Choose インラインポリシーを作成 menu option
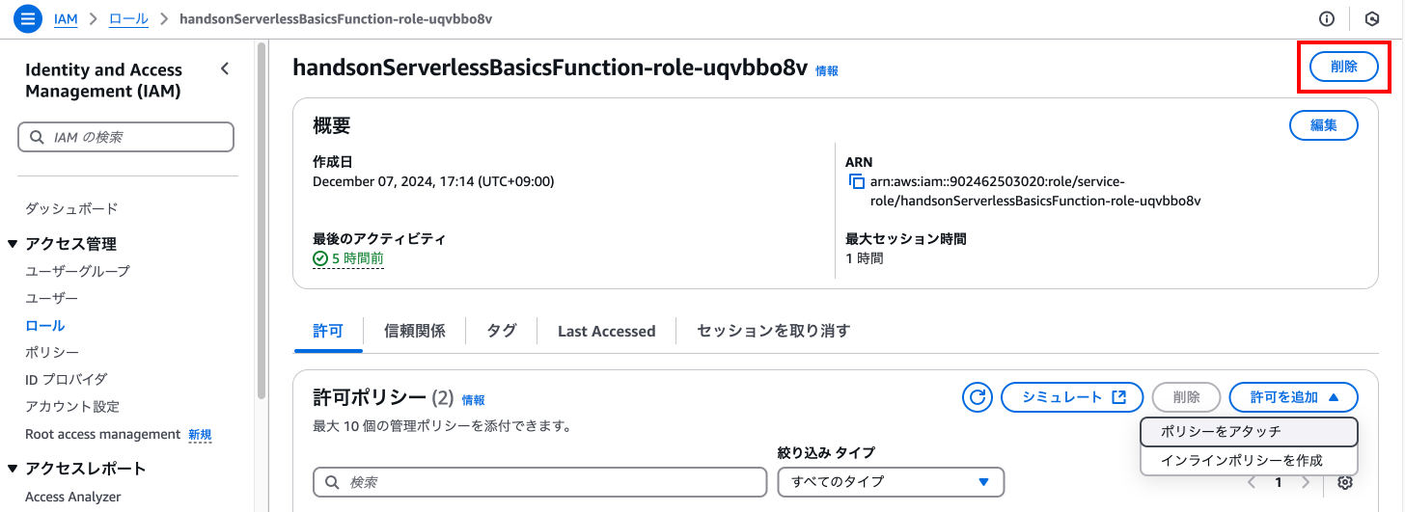This screenshot has width=1405, height=512. (1248, 461)
